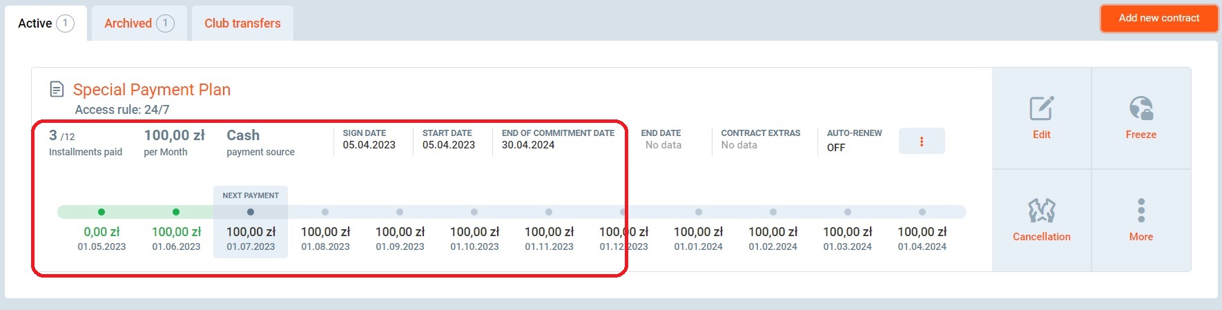Viewport: 1222px width, 310px height.
Task: Select the 01.10.2023 installment marker
Action: tap(474, 212)
